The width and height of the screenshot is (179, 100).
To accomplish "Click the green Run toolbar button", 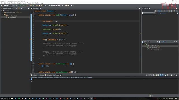I will tap(20, 6).
